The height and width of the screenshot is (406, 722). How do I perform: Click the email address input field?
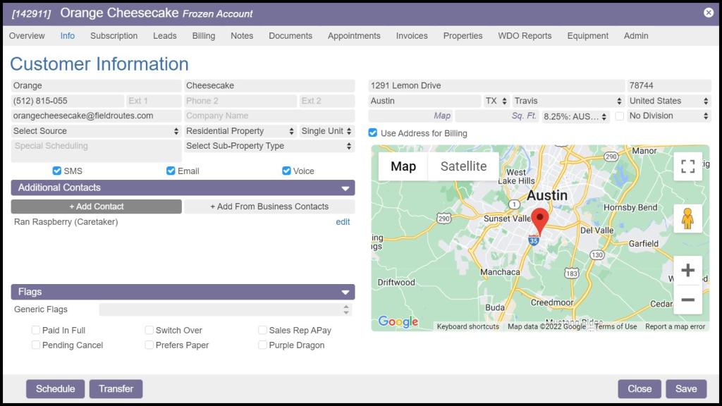[96, 116]
